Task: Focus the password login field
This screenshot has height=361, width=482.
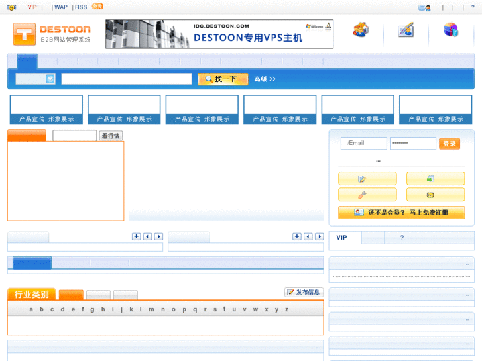Action: tap(413, 144)
